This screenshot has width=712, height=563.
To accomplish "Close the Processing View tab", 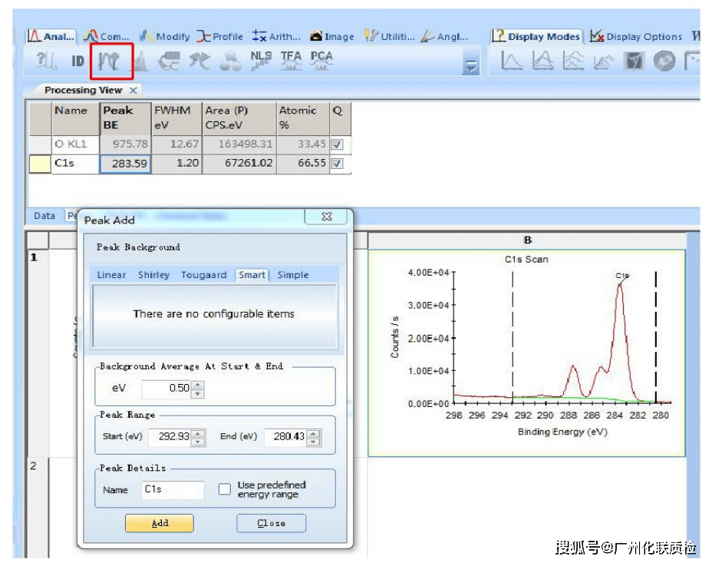I will (133, 91).
